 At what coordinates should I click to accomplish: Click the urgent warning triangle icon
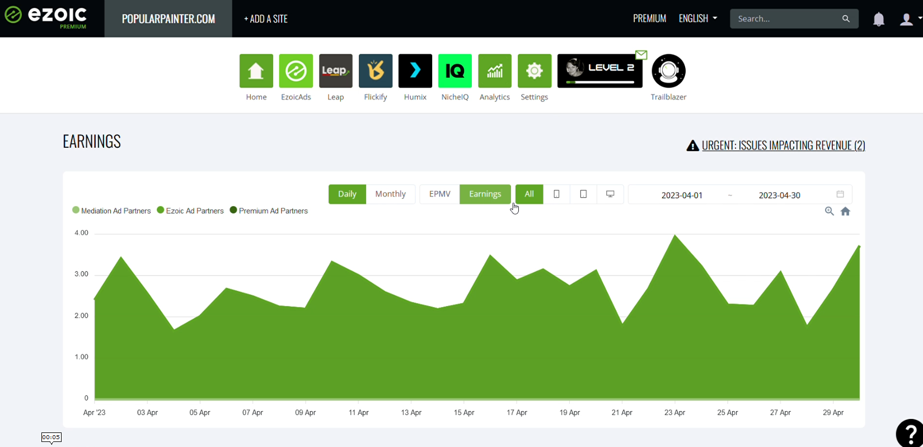(692, 146)
